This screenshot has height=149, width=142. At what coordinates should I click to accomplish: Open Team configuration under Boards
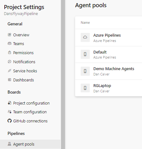27,112
